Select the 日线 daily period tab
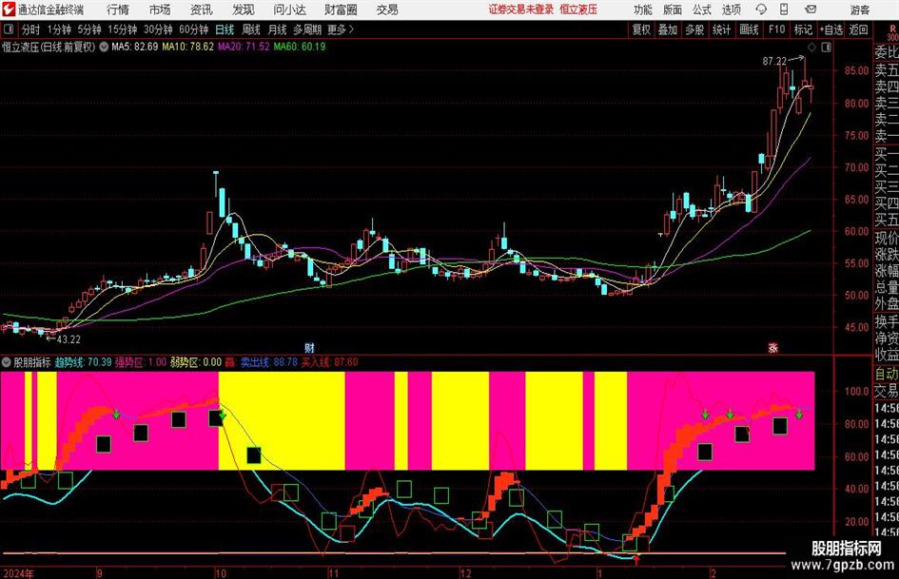The width and height of the screenshot is (899, 579). click(x=225, y=29)
